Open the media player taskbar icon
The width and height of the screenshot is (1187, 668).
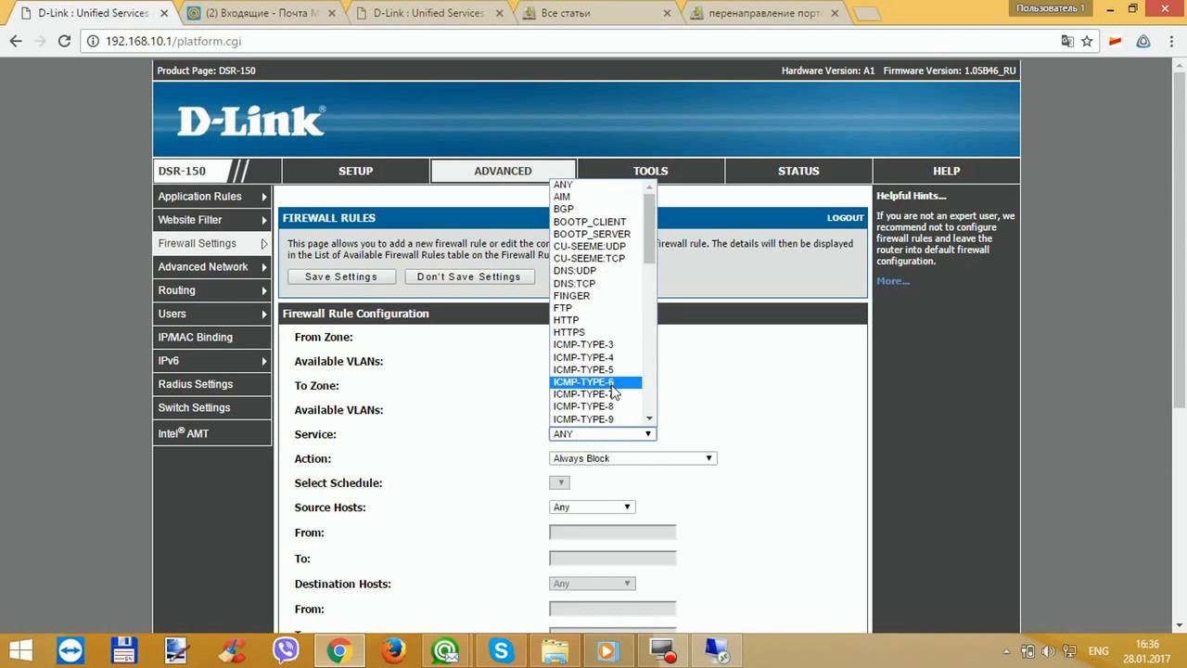click(x=608, y=650)
